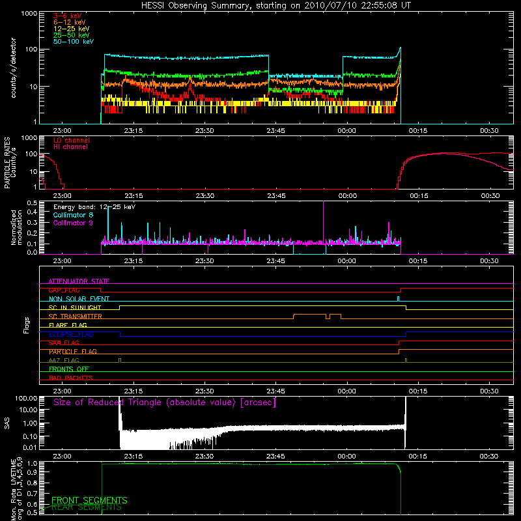Screen dimensions: 521x521
Task: Click the PARTICLE_FLAG label
Action: [x=73, y=352]
